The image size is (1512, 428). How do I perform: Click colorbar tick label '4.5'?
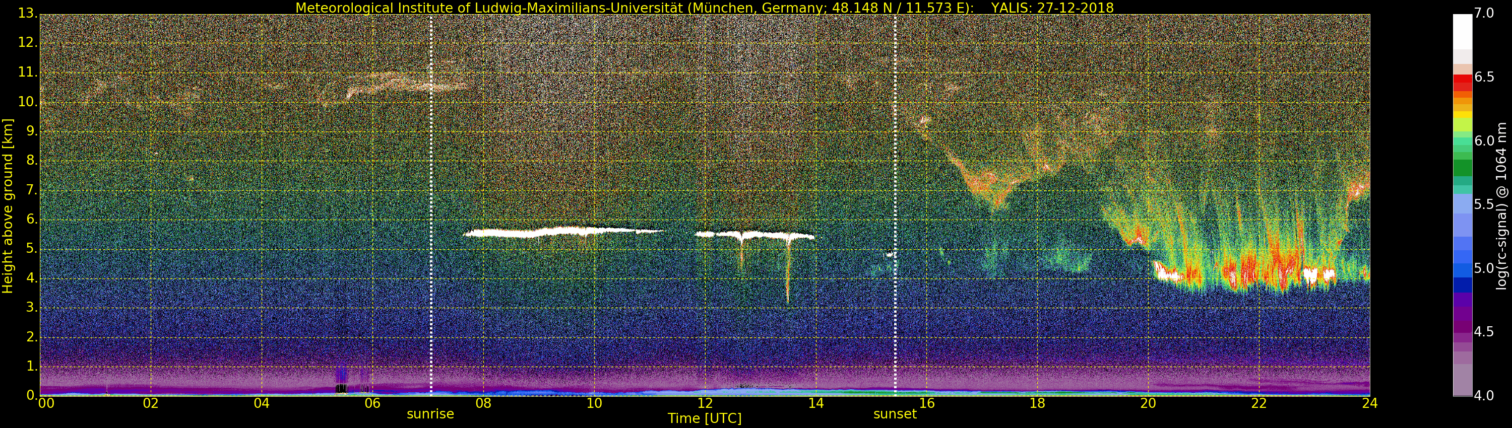[x=1484, y=332]
